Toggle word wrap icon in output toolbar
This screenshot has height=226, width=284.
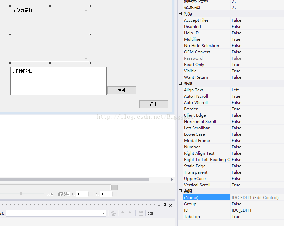pyautogui.click(x=151, y=213)
